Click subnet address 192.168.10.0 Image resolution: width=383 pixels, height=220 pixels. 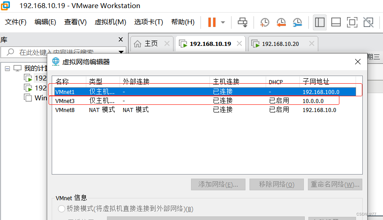pos(319,110)
